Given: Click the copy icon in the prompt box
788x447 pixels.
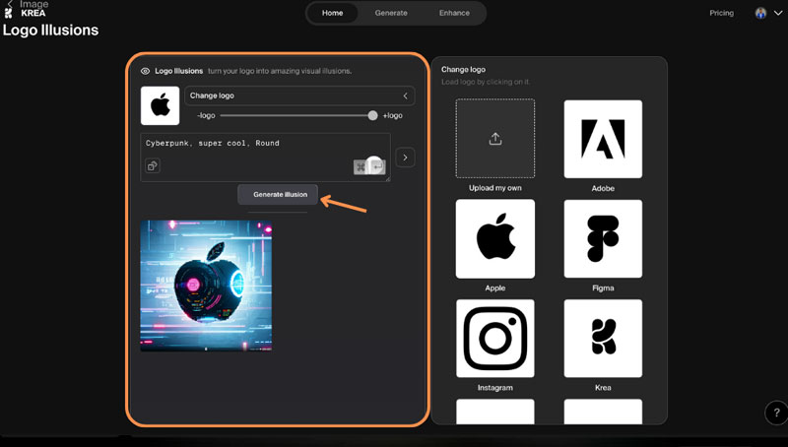Looking at the screenshot, I should pos(154,166).
